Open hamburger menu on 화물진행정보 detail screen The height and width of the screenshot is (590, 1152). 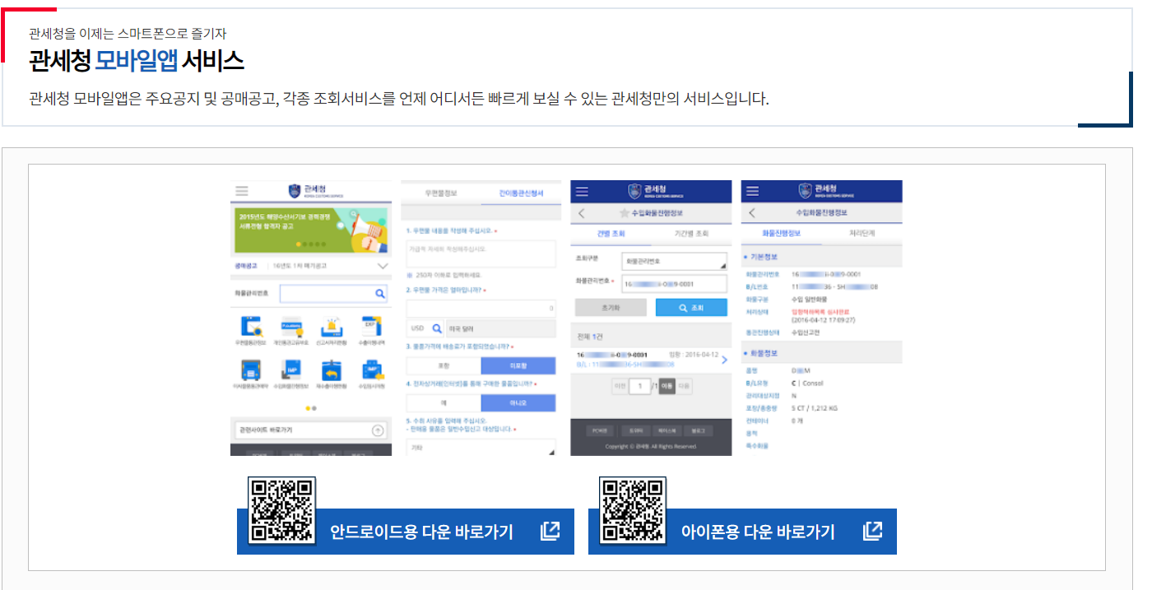(751, 191)
